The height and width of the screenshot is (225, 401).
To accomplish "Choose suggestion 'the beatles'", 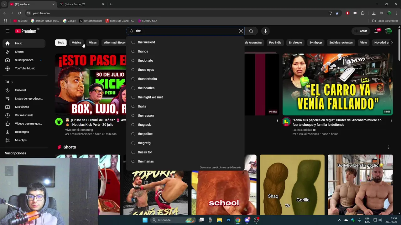I will tap(185, 88).
